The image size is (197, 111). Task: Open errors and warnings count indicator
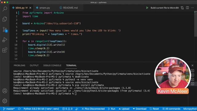tap(67, 109)
